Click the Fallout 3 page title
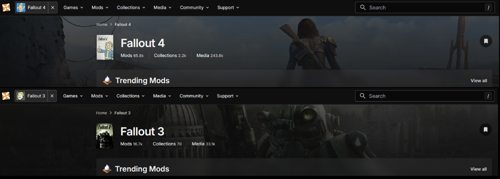The height and width of the screenshot is (179, 500). pyautogui.click(x=142, y=132)
